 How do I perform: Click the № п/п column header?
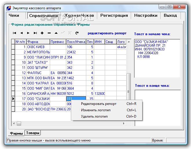[x=21, y=42]
